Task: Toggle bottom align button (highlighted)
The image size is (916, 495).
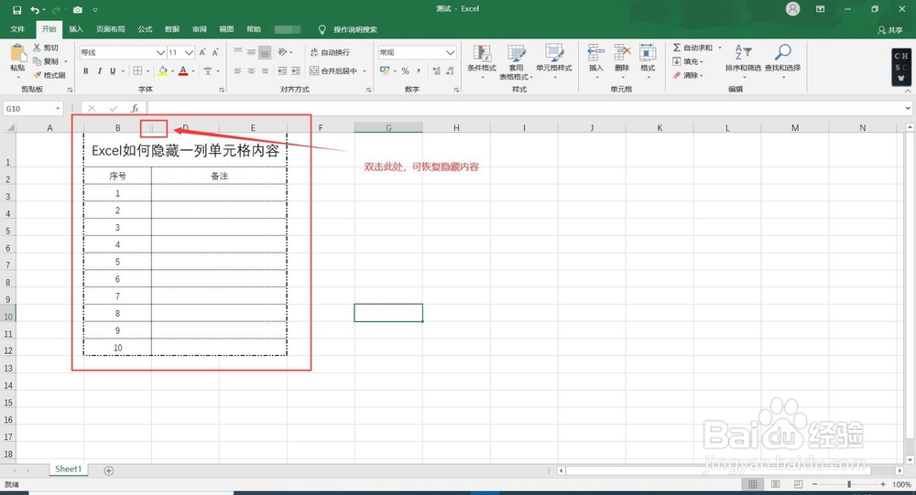Action: click(265, 52)
